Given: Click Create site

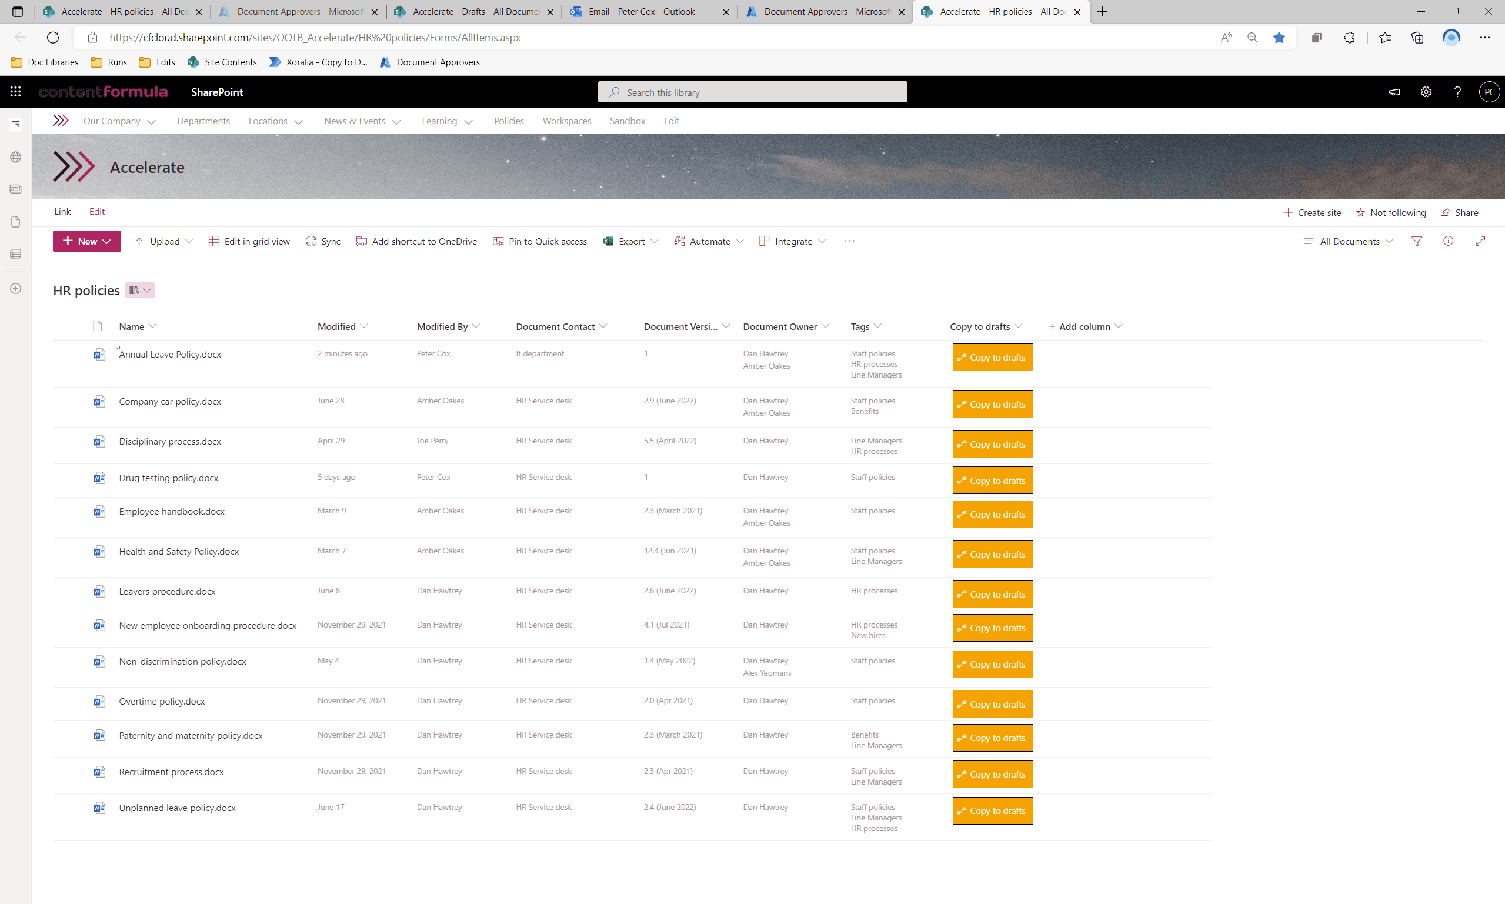Looking at the screenshot, I should 1312,212.
